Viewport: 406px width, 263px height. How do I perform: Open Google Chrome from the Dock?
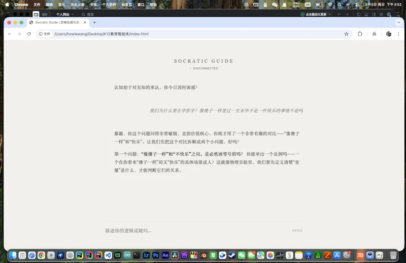pyautogui.click(x=41, y=255)
